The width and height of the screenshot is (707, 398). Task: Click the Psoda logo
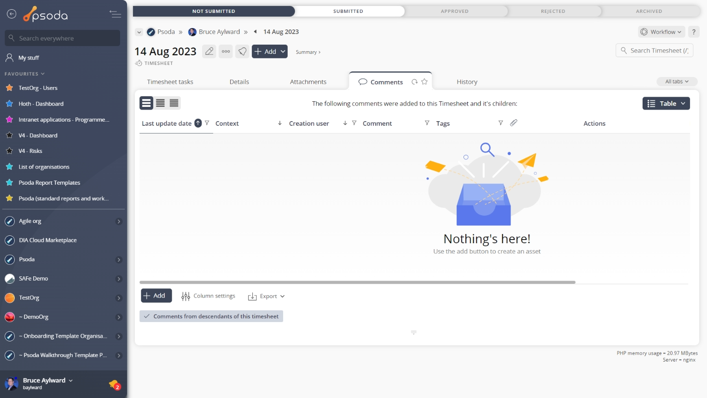pos(46,15)
